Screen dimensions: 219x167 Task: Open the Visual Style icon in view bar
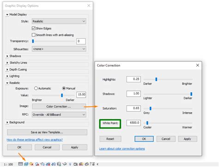tap(26, 164)
